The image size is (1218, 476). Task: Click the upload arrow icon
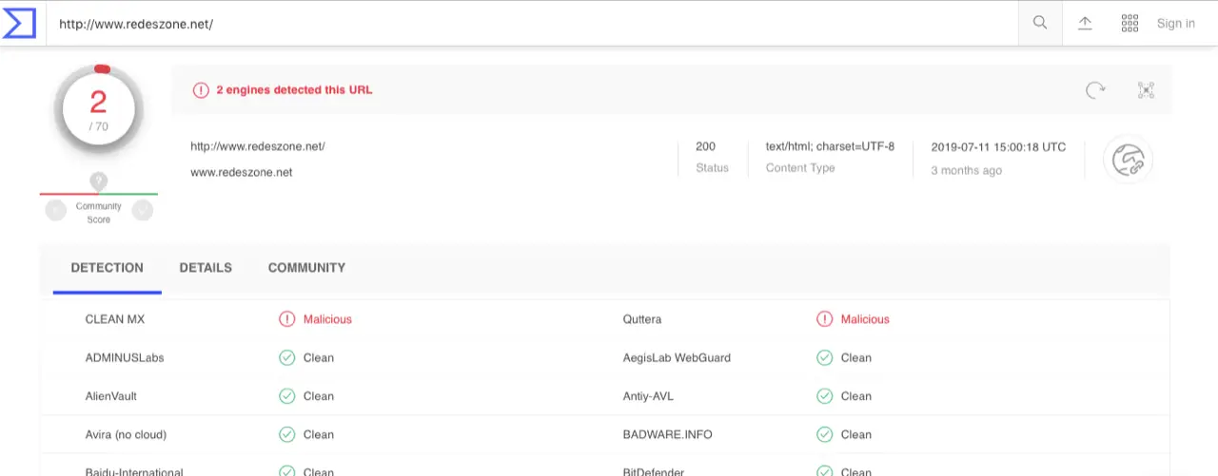pos(1085,24)
